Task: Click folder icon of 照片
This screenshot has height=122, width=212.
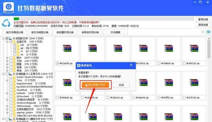Action: [14, 58]
